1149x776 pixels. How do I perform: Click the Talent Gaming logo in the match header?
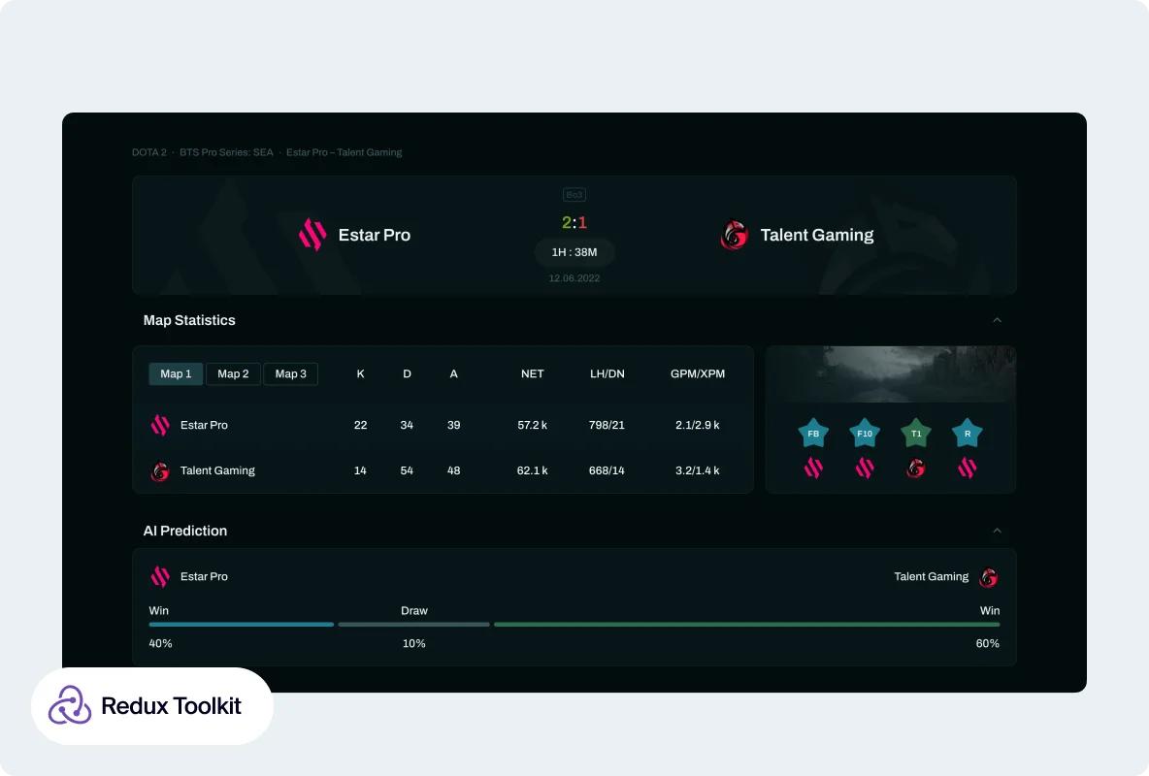click(x=734, y=235)
